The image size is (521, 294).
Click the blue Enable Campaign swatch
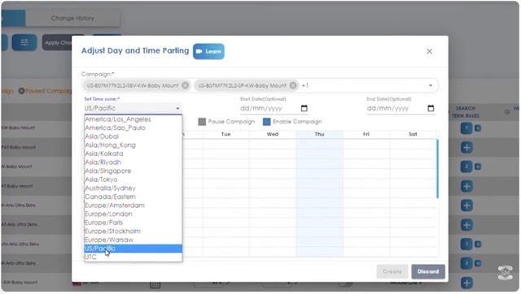[x=266, y=122]
